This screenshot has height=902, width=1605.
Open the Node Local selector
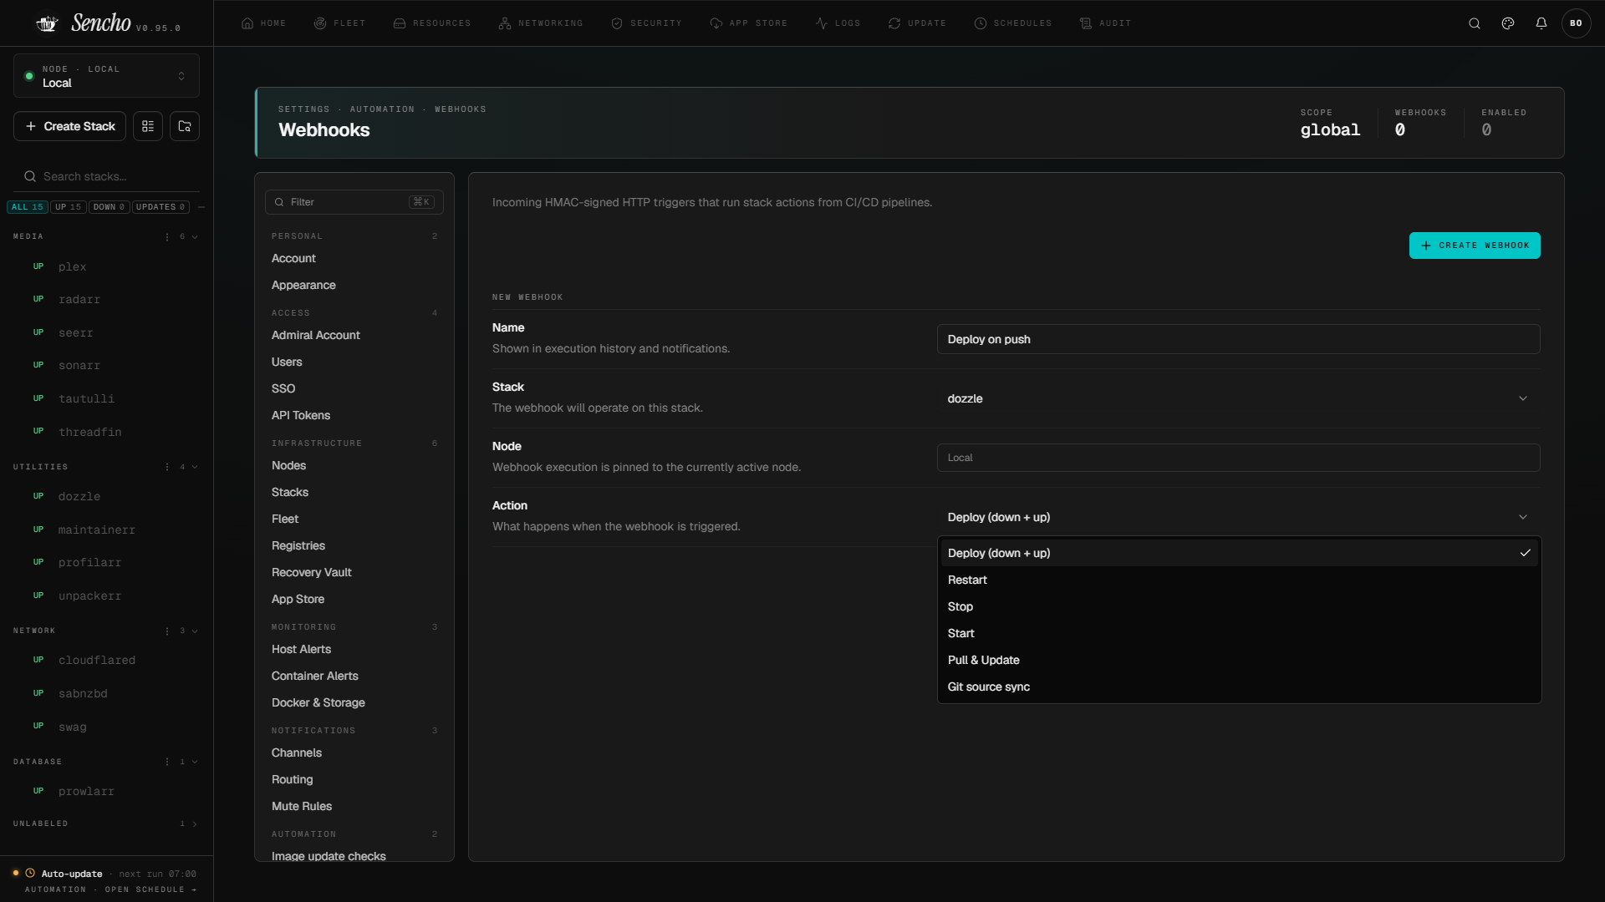tap(106, 76)
